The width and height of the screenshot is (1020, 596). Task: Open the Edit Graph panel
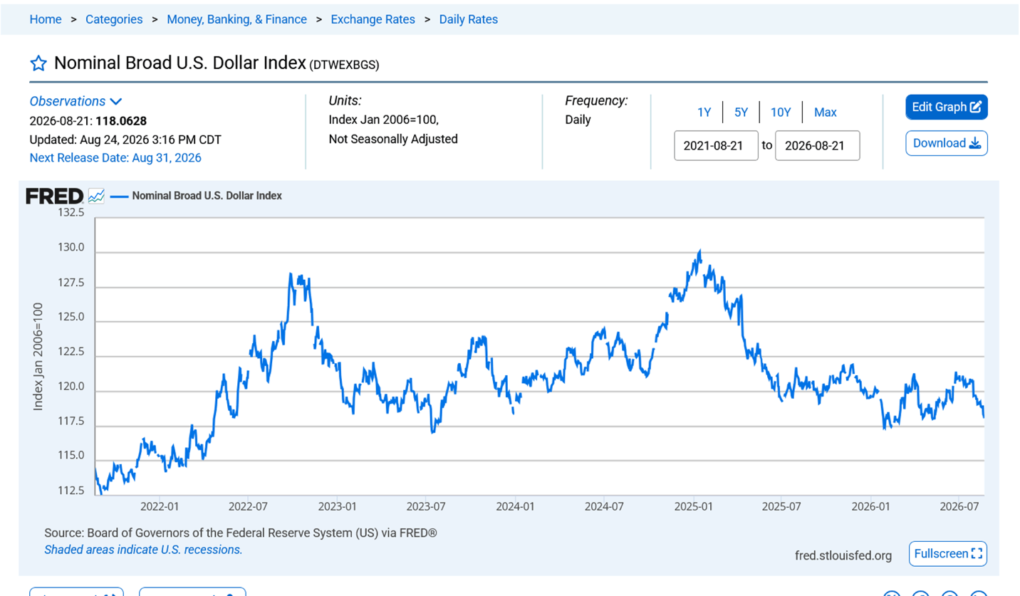[947, 107]
